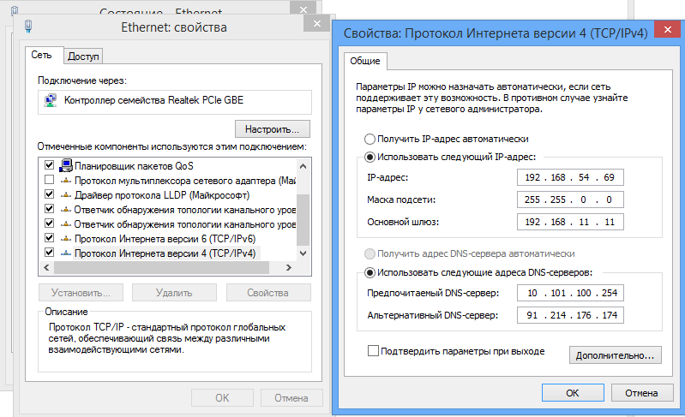This screenshot has width=685, height=417.
Task: Enable the adapter multiplexor protocol checkbox
Action: [x=49, y=180]
